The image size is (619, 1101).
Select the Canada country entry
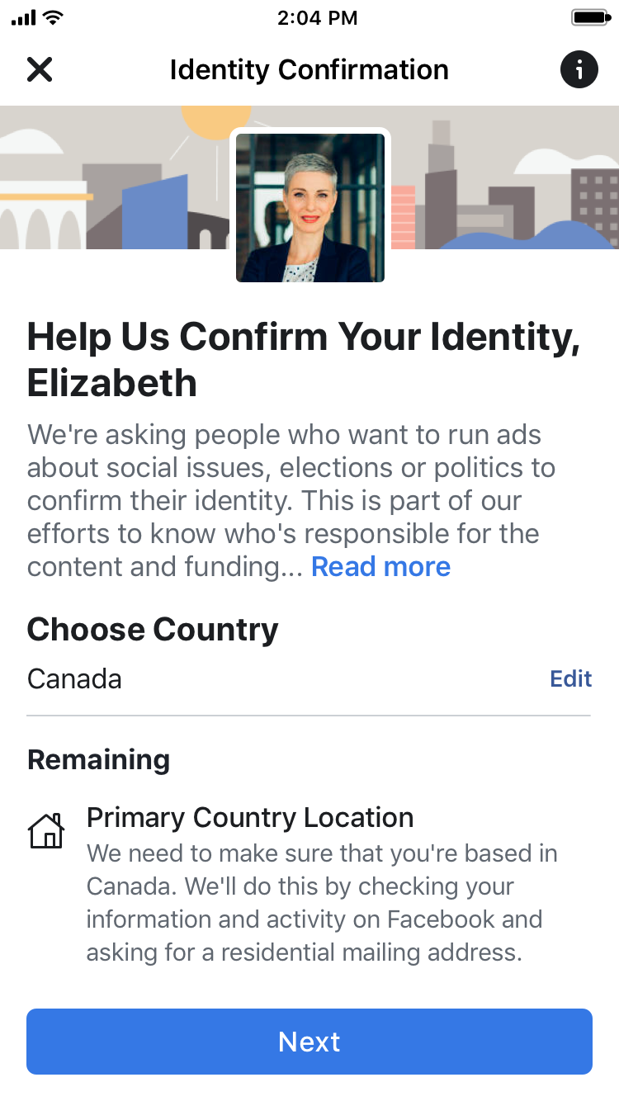(73, 678)
